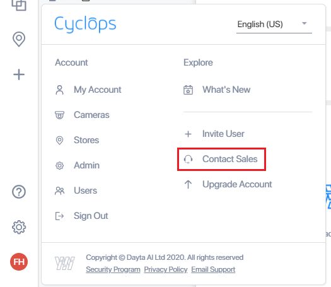Click the language dropdown arrow
The height and width of the screenshot is (287, 331).
coord(304,23)
